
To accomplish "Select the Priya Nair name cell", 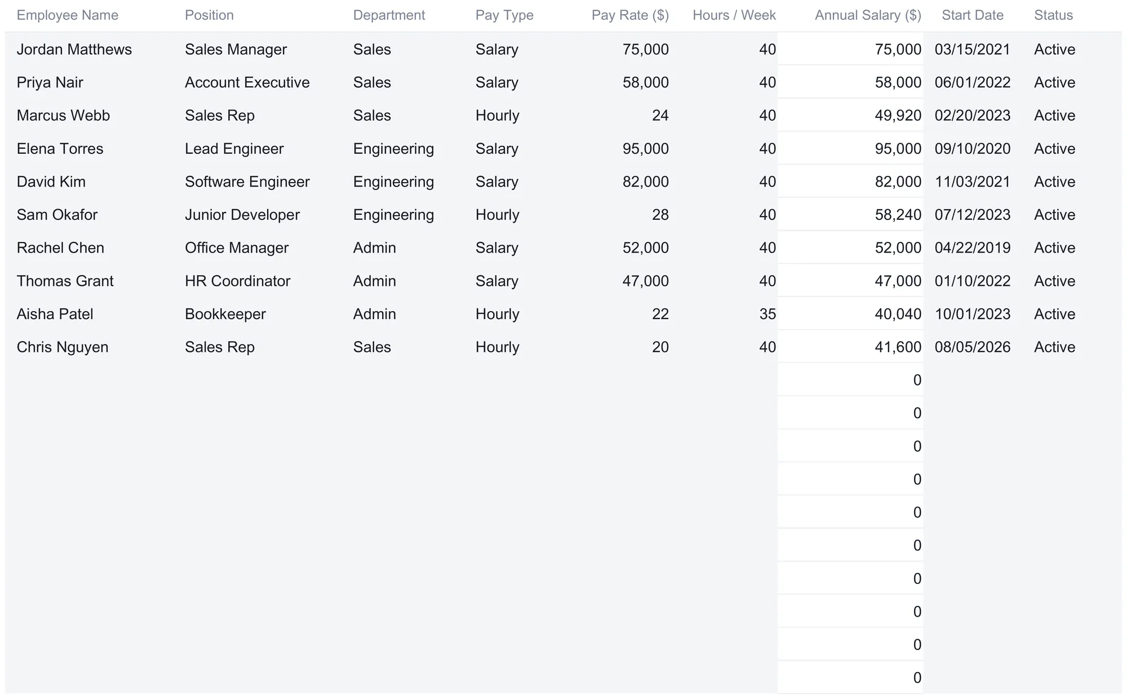I will coord(50,83).
